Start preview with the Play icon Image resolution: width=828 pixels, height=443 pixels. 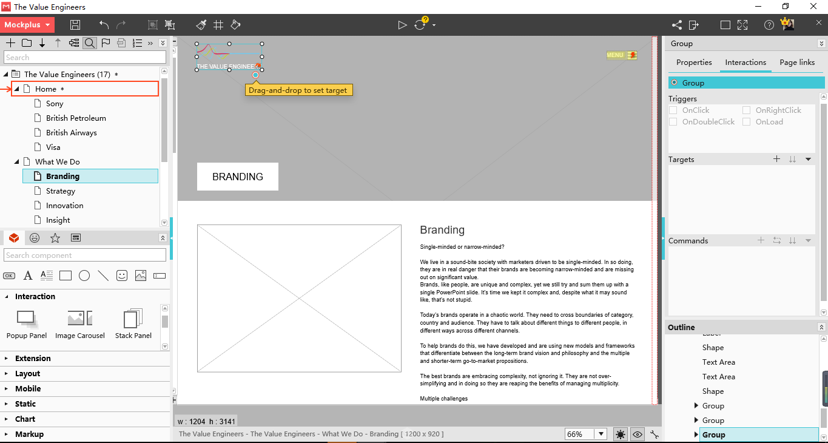(x=402, y=25)
